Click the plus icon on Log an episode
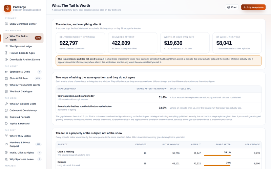This screenshot has width=271, height=169. click(245, 7)
